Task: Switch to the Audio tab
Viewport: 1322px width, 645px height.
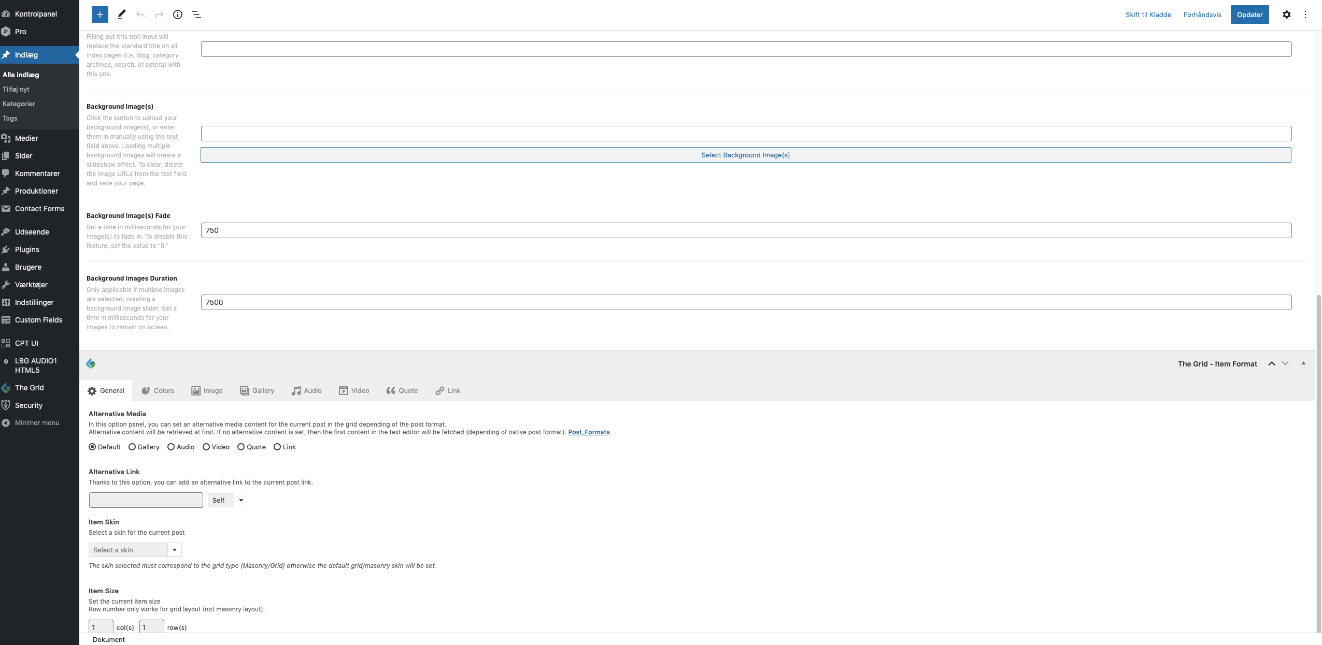Action: (x=307, y=391)
